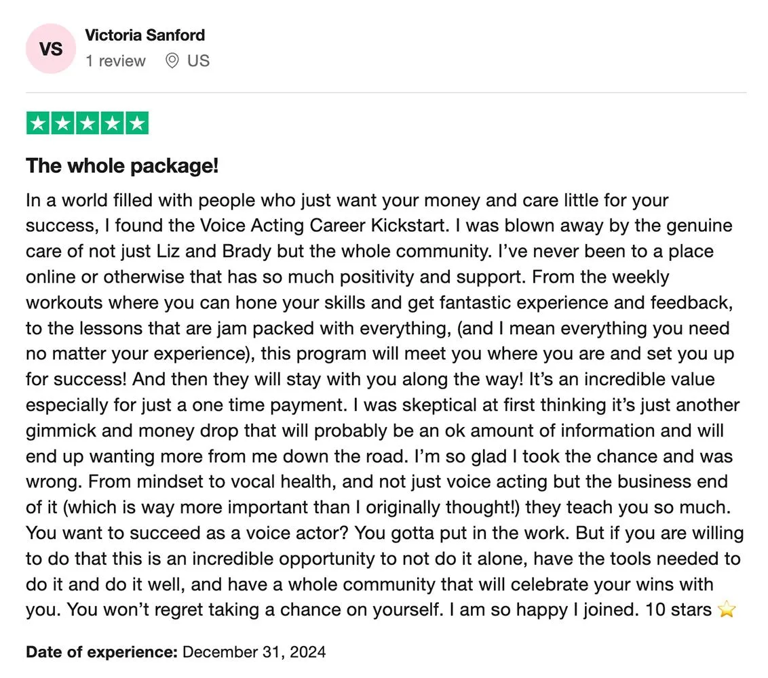Click the date 'December 31, 2024'
Screen dimensions: 768x678
(x=254, y=652)
